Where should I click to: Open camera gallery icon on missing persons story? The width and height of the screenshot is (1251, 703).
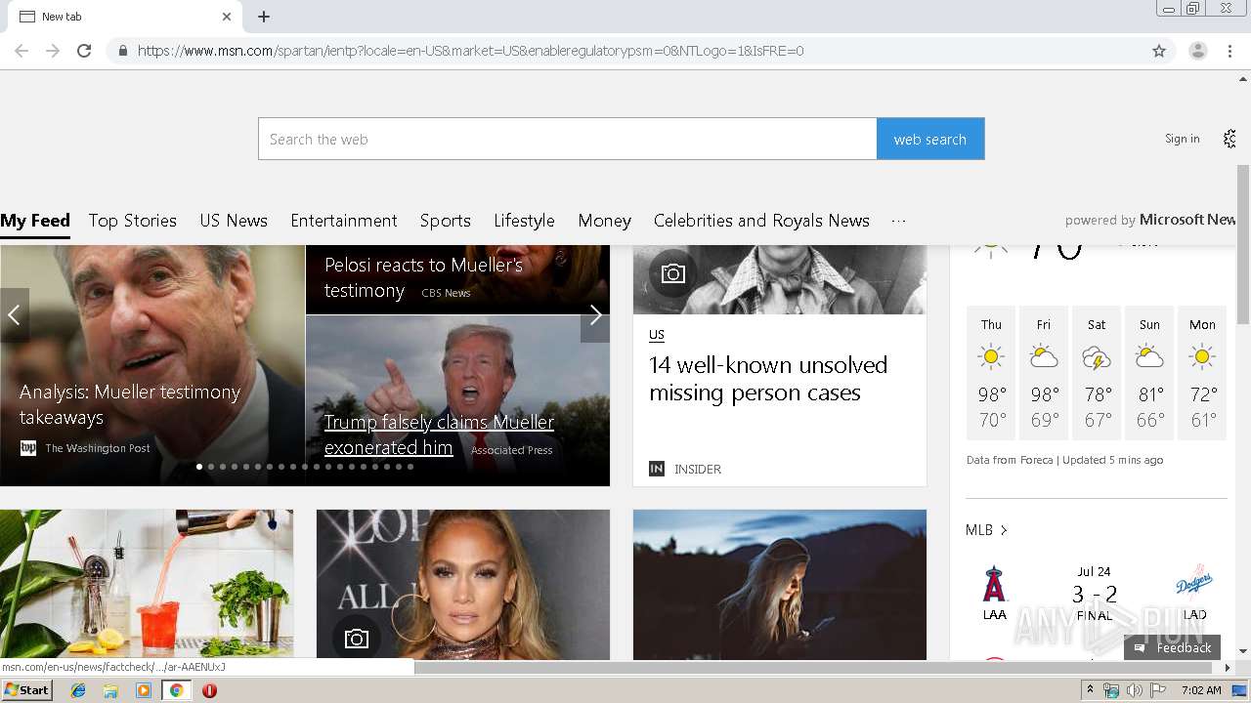tap(673, 274)
